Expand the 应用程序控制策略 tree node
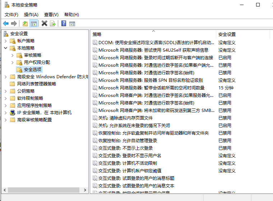The width and height of the screenshot is (273, 201). 6,106
